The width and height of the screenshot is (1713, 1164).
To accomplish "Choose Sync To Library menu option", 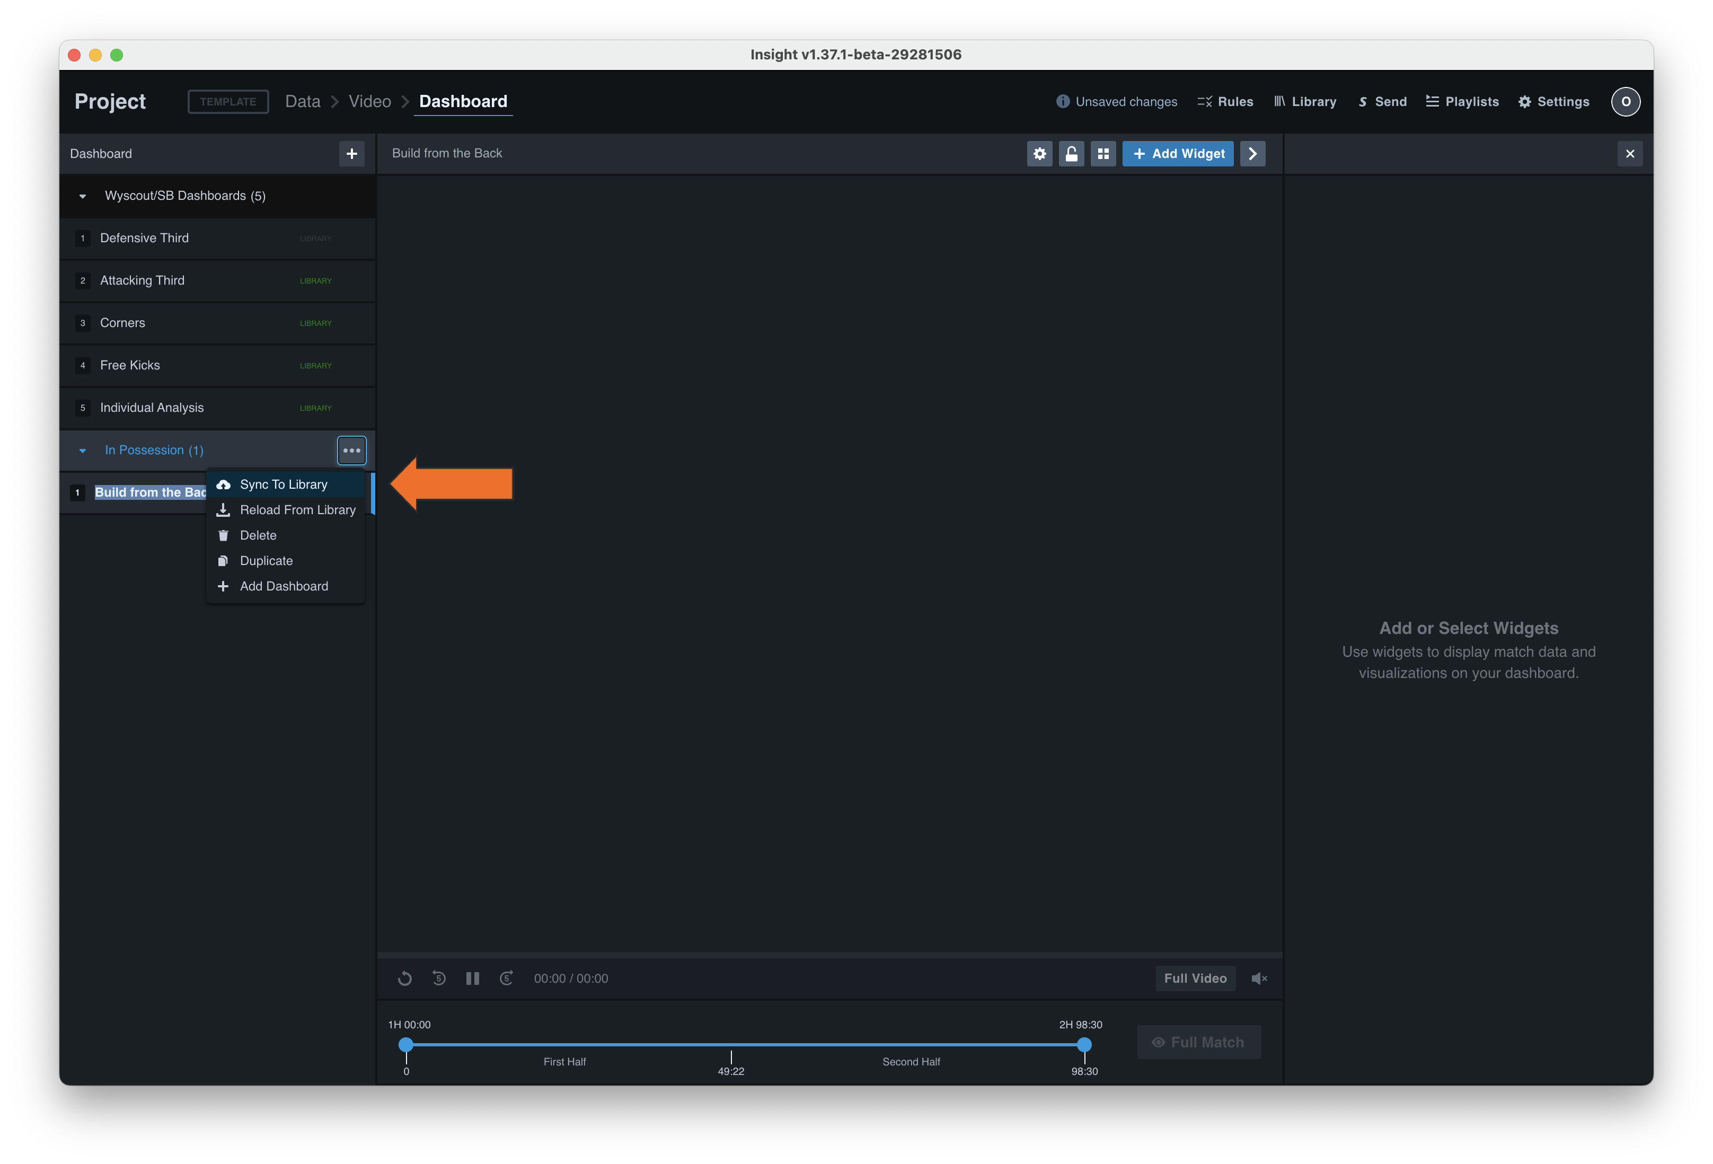I will point(285,484).
